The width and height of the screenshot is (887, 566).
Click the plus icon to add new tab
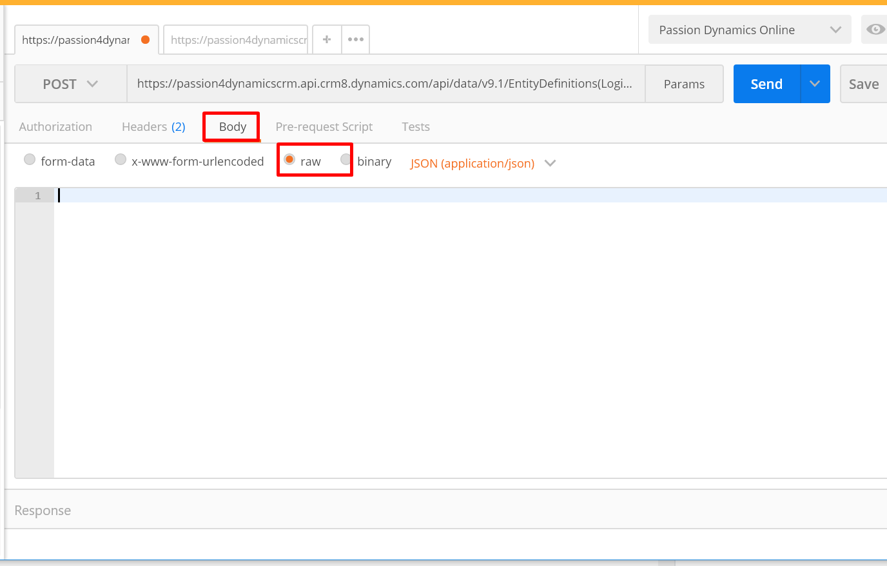click(x=327, y=39)
